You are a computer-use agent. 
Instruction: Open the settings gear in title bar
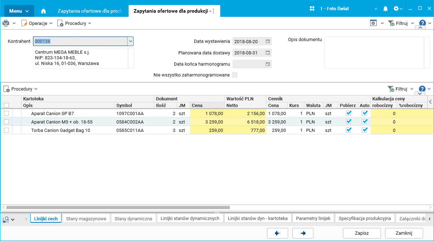[396, 8]
